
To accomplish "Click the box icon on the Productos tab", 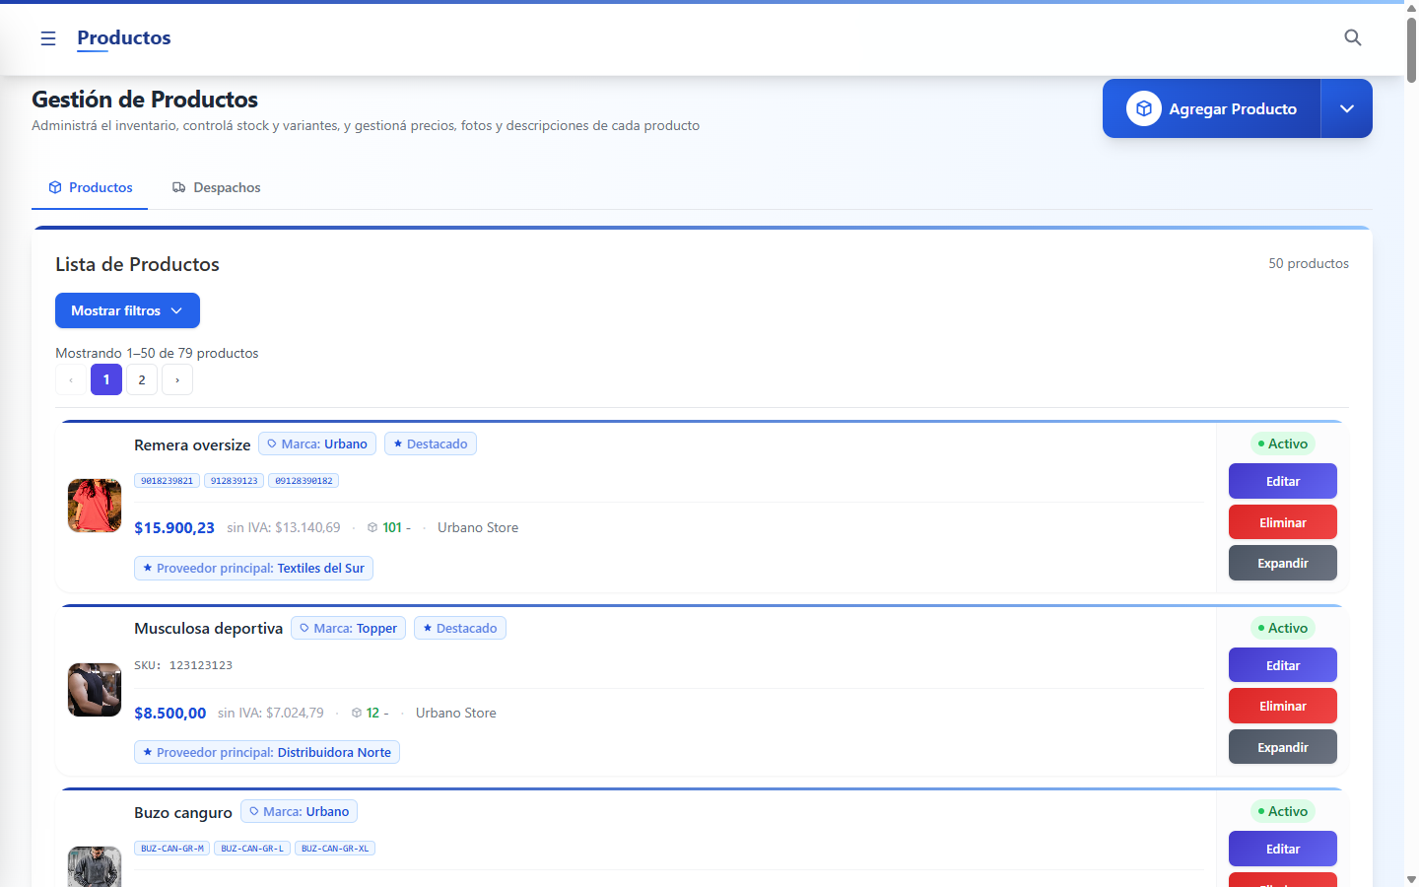I will (x=55, y=187).
